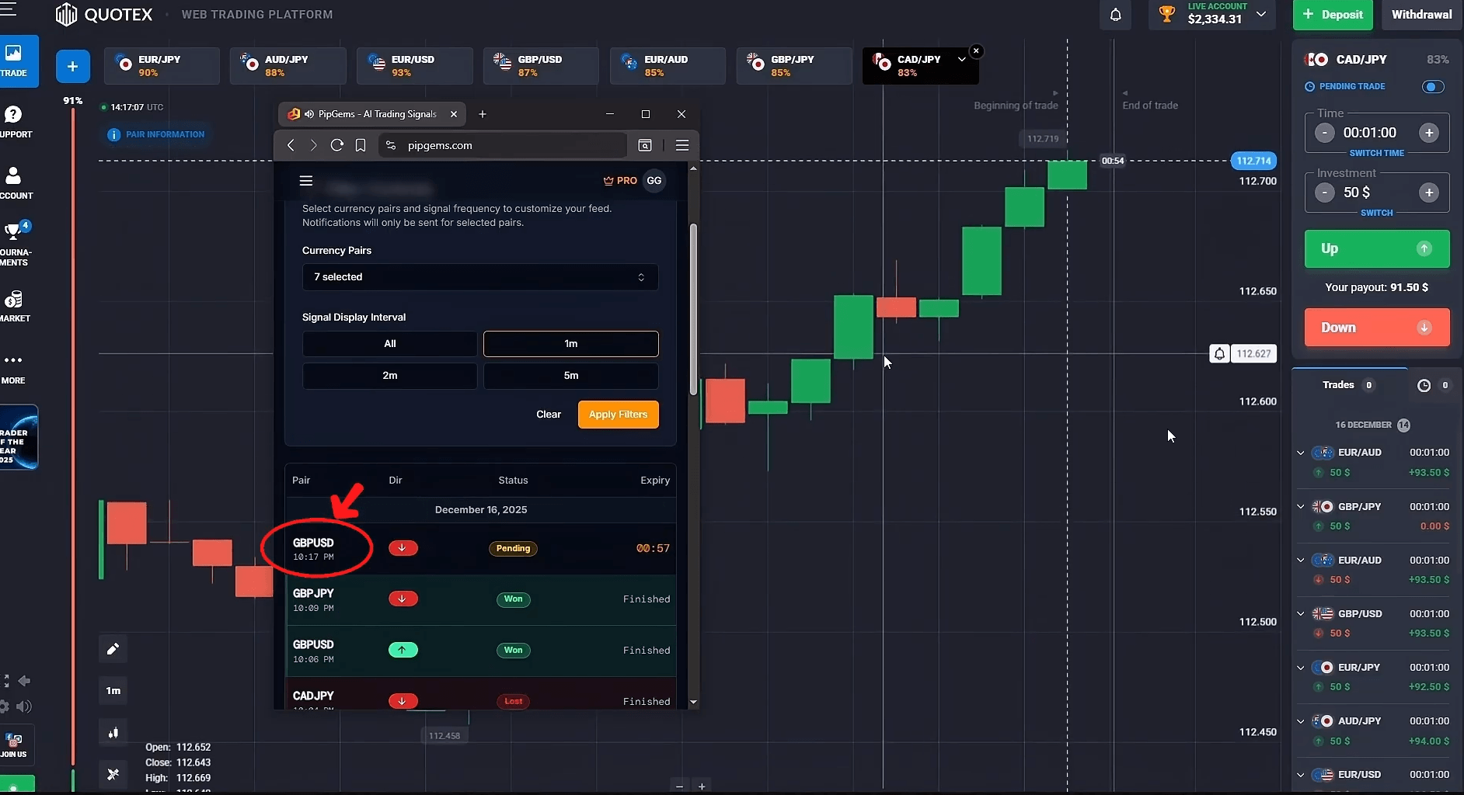The image size is (1464, 795).
Task: Toggle the Pending Trade switch
Action: (x=1433, y=86)
